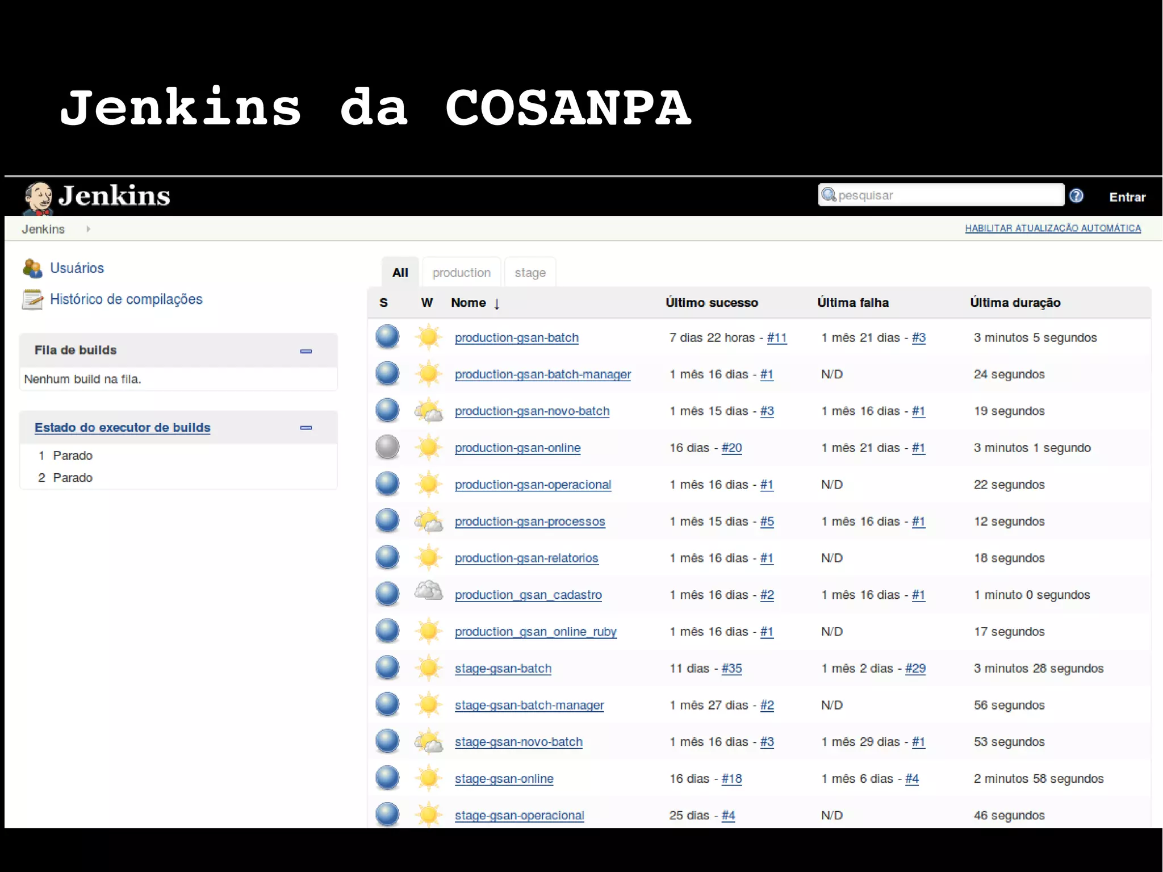The image size is (1163, 872).
Task: Click the Jenkins breadcrumb link
Action: point(43,229)
